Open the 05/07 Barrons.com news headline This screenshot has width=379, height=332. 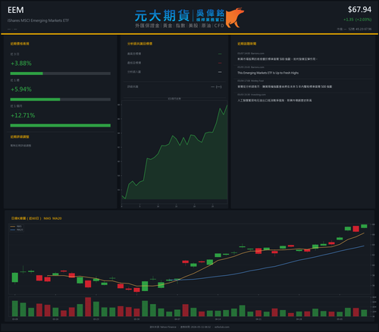point(277,59)
